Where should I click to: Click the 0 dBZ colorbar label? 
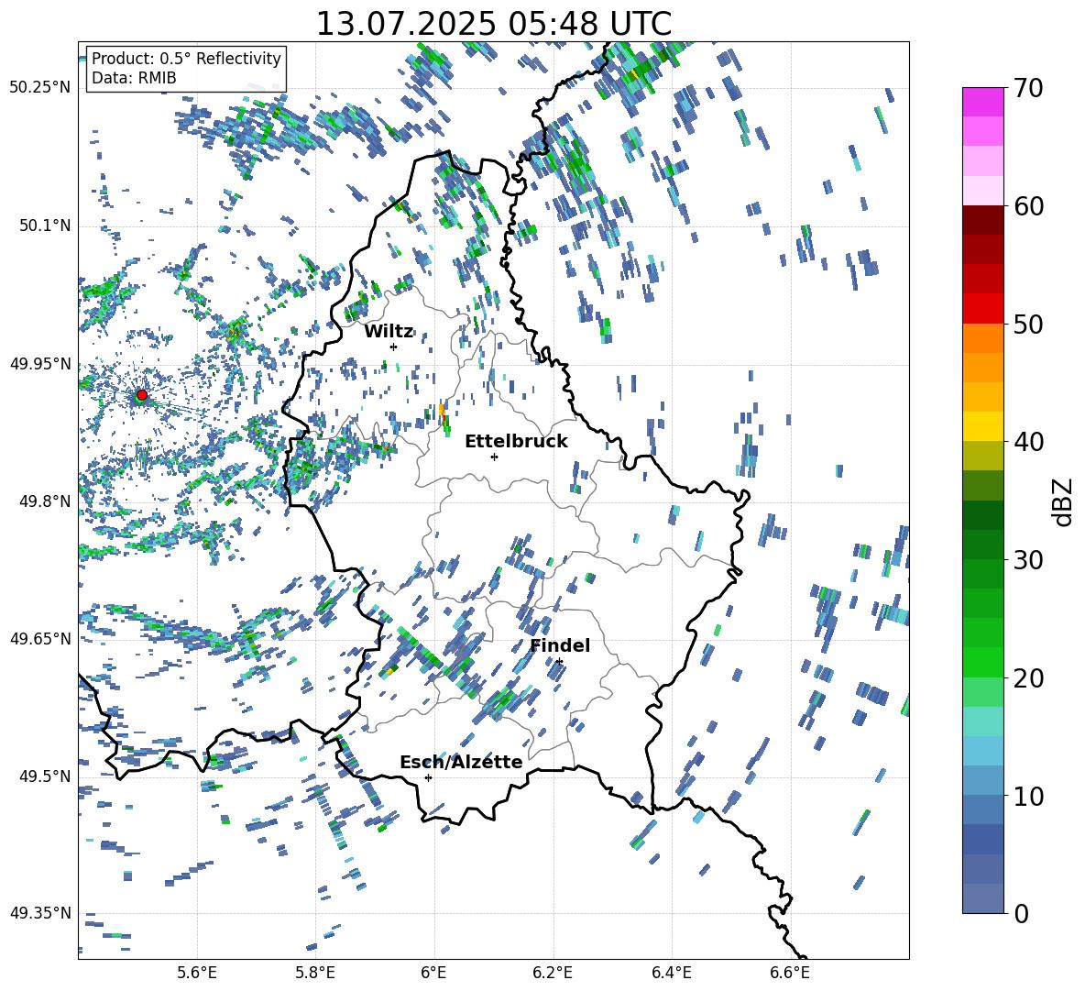point(1021,913)
